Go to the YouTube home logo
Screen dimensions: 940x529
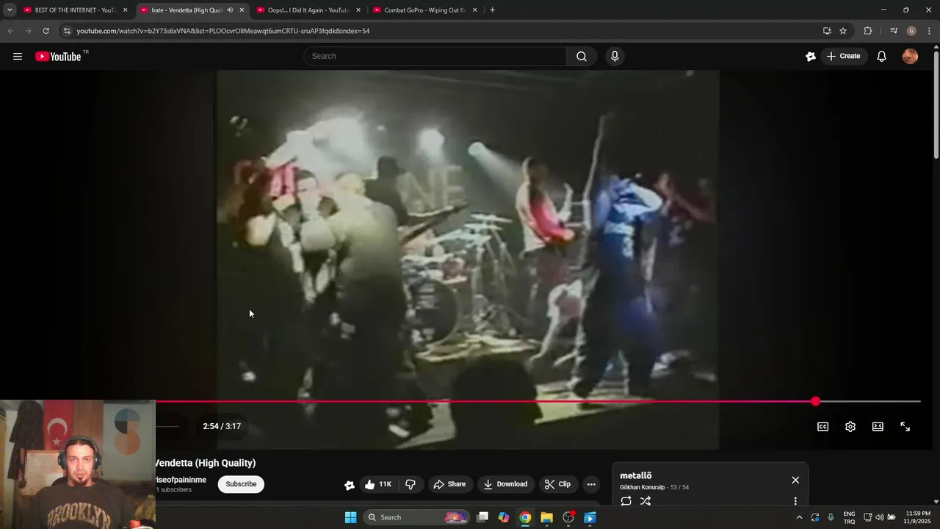pos(58,57)
